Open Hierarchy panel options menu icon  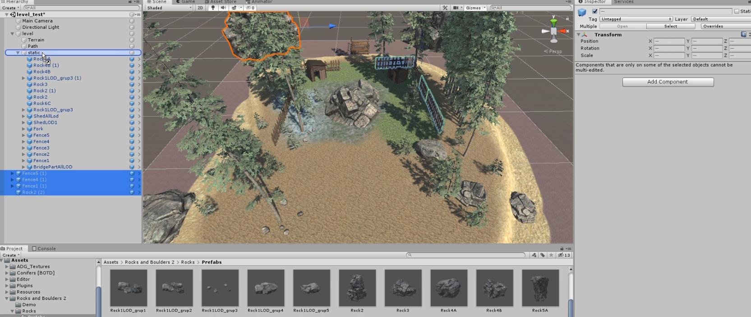137,2
